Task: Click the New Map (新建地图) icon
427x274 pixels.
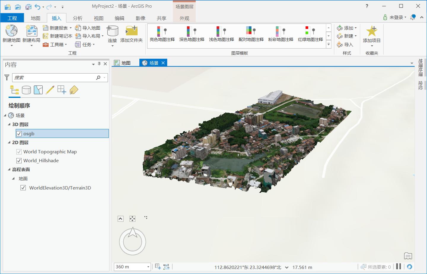Action: 11,31
